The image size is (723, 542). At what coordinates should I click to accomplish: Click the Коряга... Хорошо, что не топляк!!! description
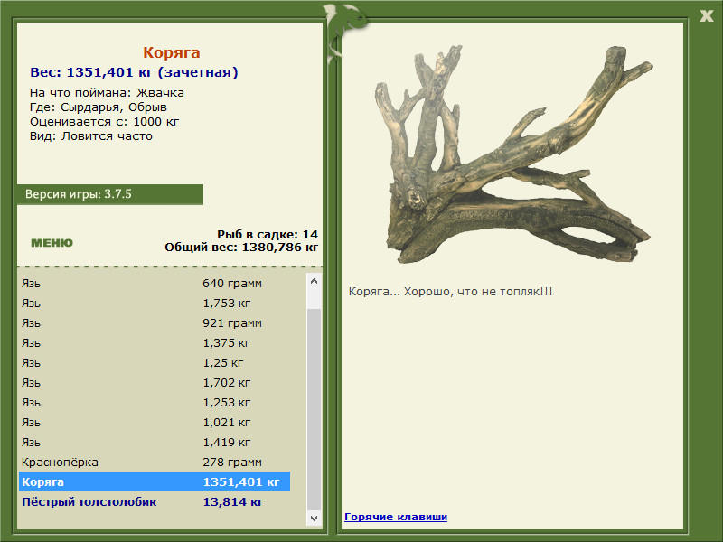[x=450, y=291]
